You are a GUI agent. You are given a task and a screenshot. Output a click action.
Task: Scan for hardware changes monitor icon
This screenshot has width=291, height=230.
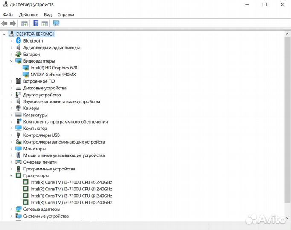56,23
